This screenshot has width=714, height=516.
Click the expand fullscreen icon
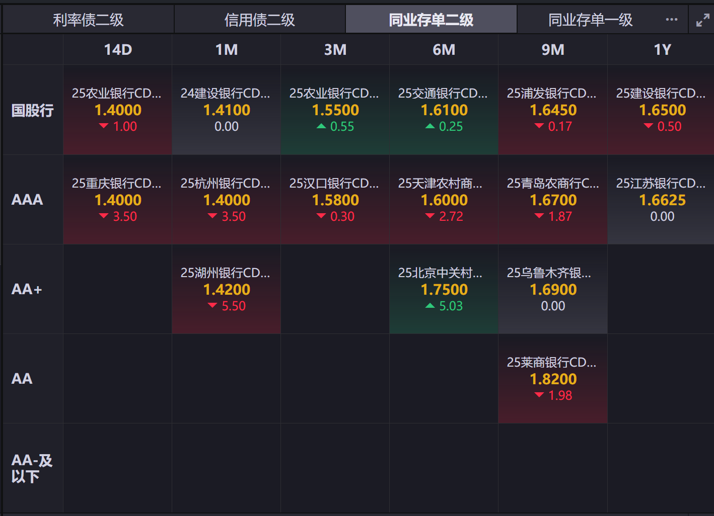coord(702,20)
